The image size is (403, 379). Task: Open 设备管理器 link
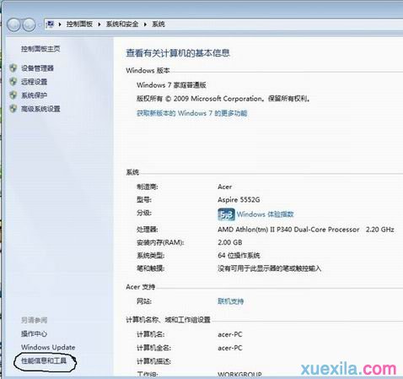point(37,68)
